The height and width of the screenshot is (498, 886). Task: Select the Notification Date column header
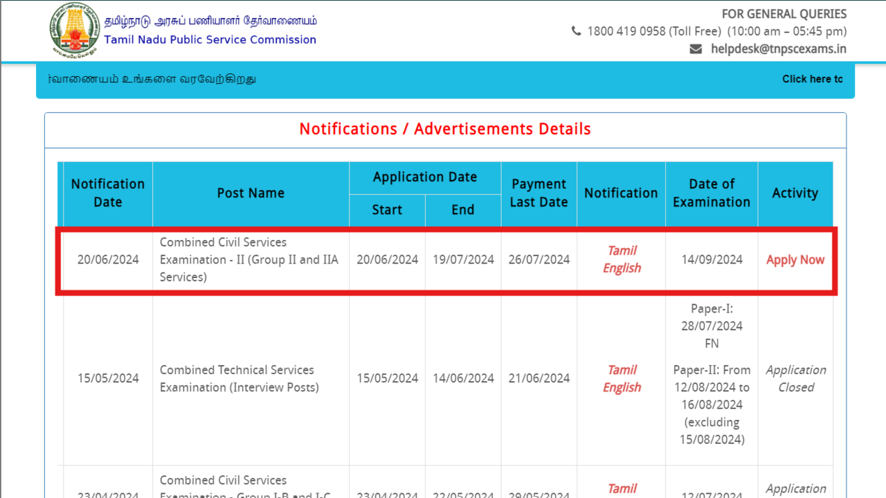(x=108, y=193)
